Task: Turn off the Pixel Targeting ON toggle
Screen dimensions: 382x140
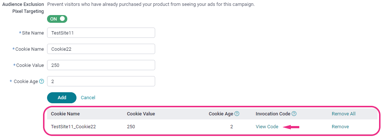Action: point(57,19)
